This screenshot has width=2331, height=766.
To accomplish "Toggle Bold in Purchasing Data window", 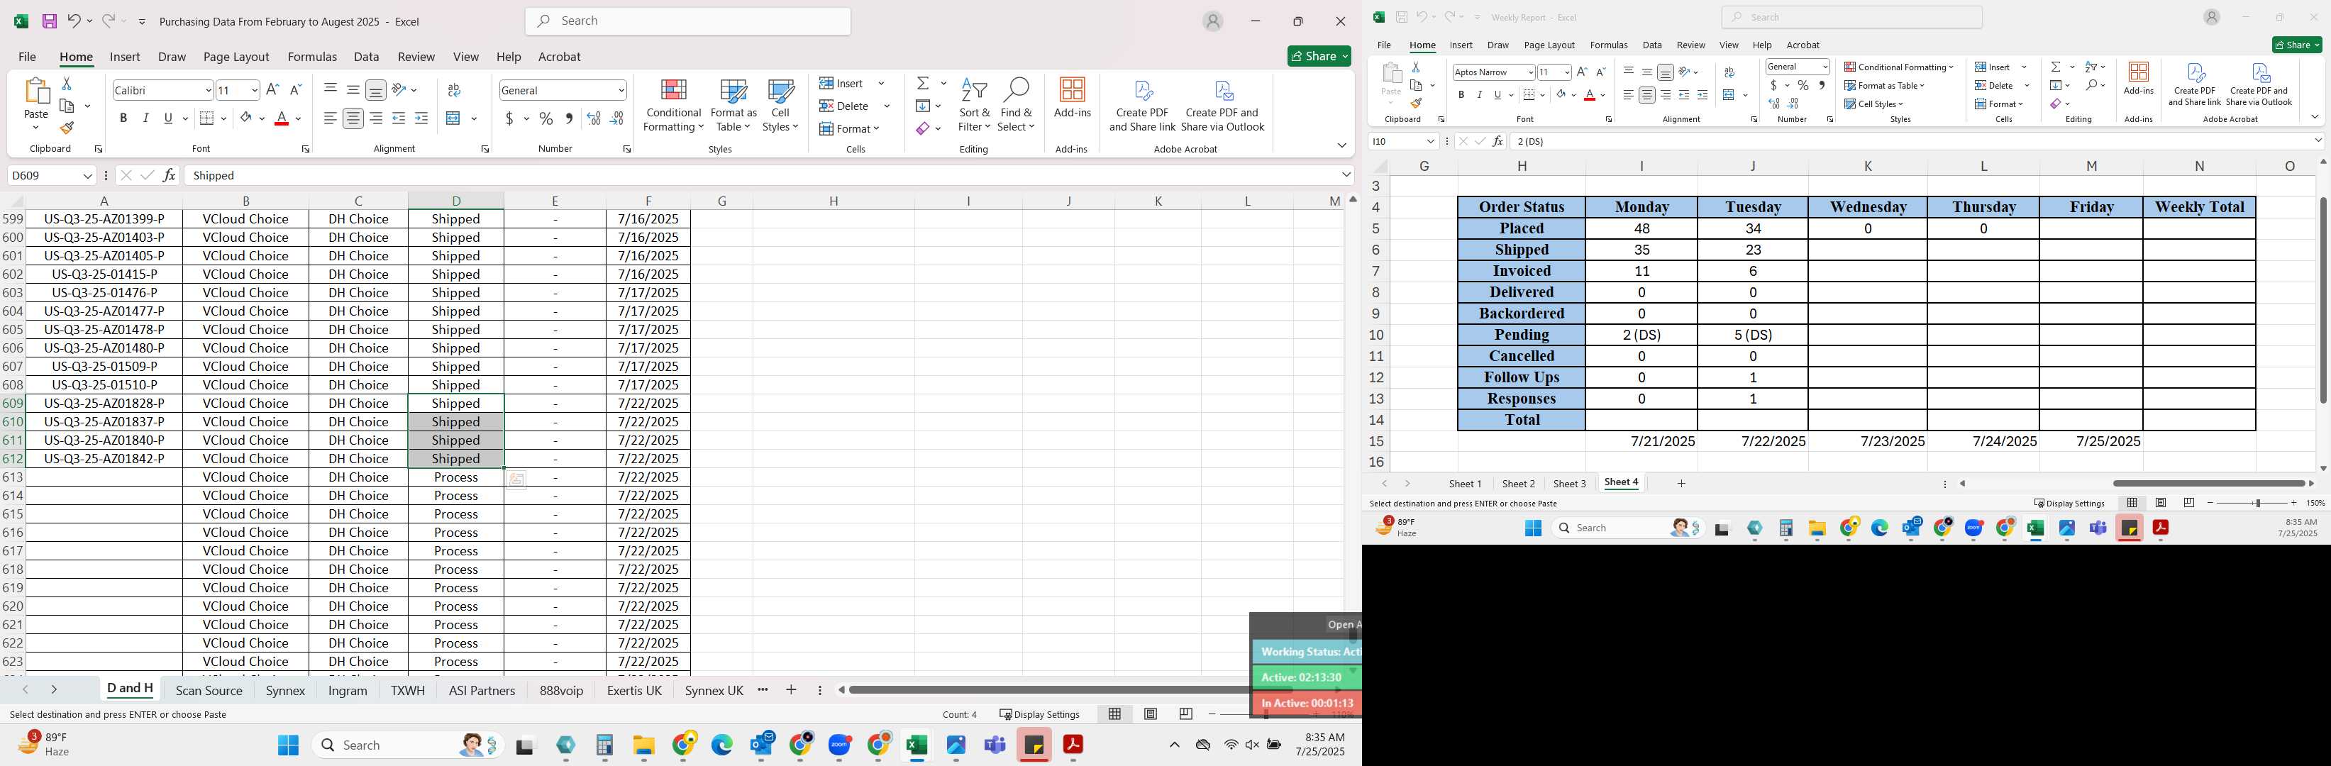I will click(x=123, y=118).
